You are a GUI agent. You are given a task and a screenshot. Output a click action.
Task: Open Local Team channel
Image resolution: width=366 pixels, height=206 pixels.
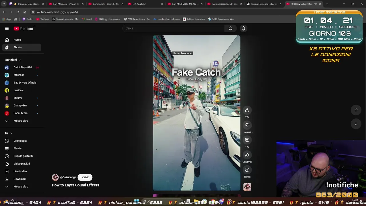tap(22, 113)
